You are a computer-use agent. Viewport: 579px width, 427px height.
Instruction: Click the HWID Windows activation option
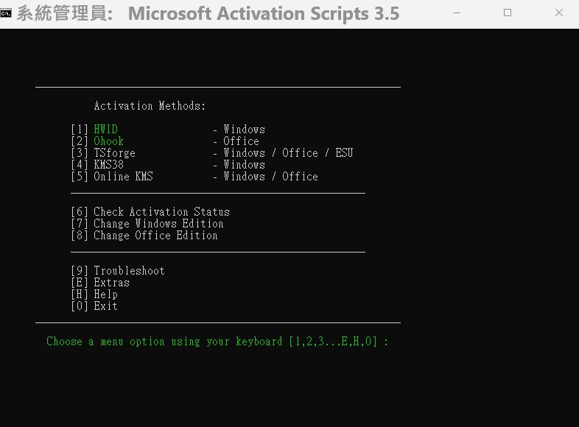pos(105,130)
